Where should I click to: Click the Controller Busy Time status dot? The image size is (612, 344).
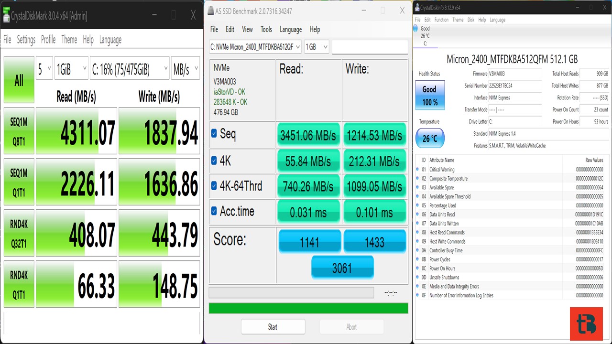tap(418, 250)
